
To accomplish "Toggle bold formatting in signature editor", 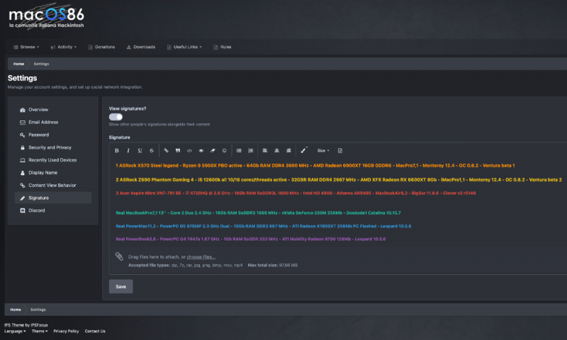I will [x=116, y=151].
